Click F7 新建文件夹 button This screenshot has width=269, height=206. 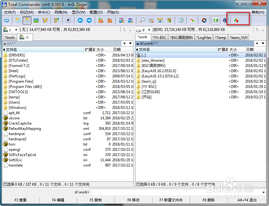(171, 200)
